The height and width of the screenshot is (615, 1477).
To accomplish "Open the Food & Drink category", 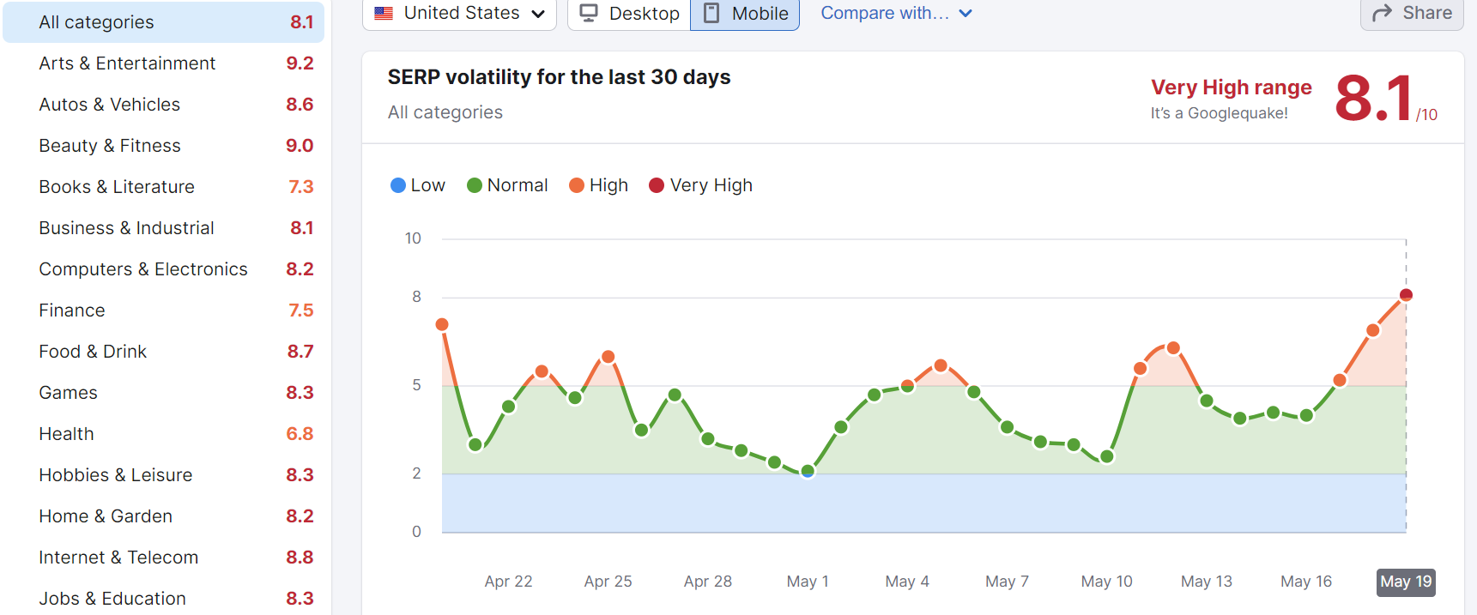I will (93, 352).
